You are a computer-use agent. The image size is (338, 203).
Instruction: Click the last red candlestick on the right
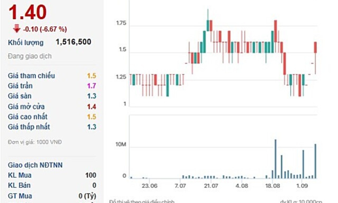coord(315,47)
